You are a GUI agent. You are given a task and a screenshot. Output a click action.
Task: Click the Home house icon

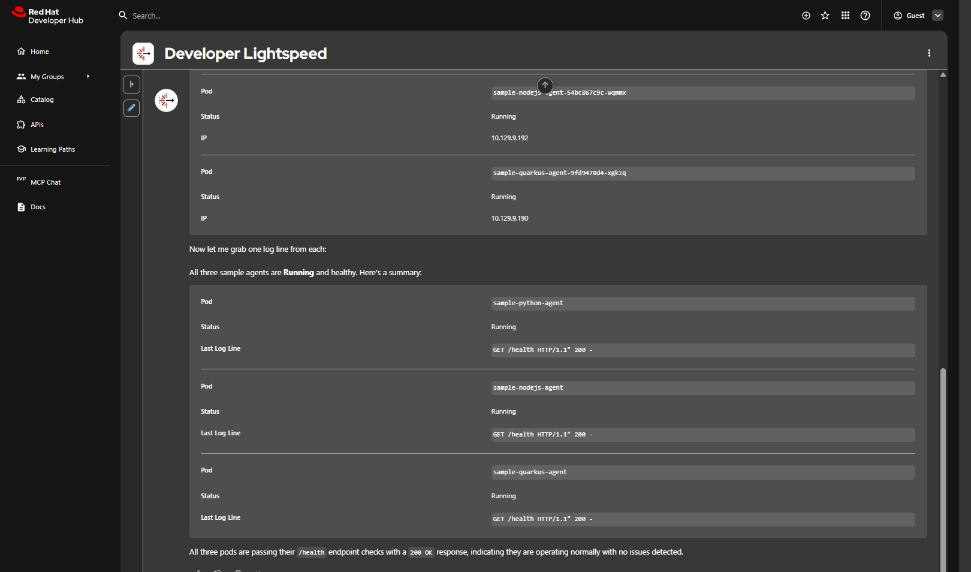pos(22,52)
